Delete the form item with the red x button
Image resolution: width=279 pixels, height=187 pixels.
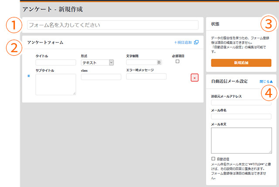(x=194, y=77)
